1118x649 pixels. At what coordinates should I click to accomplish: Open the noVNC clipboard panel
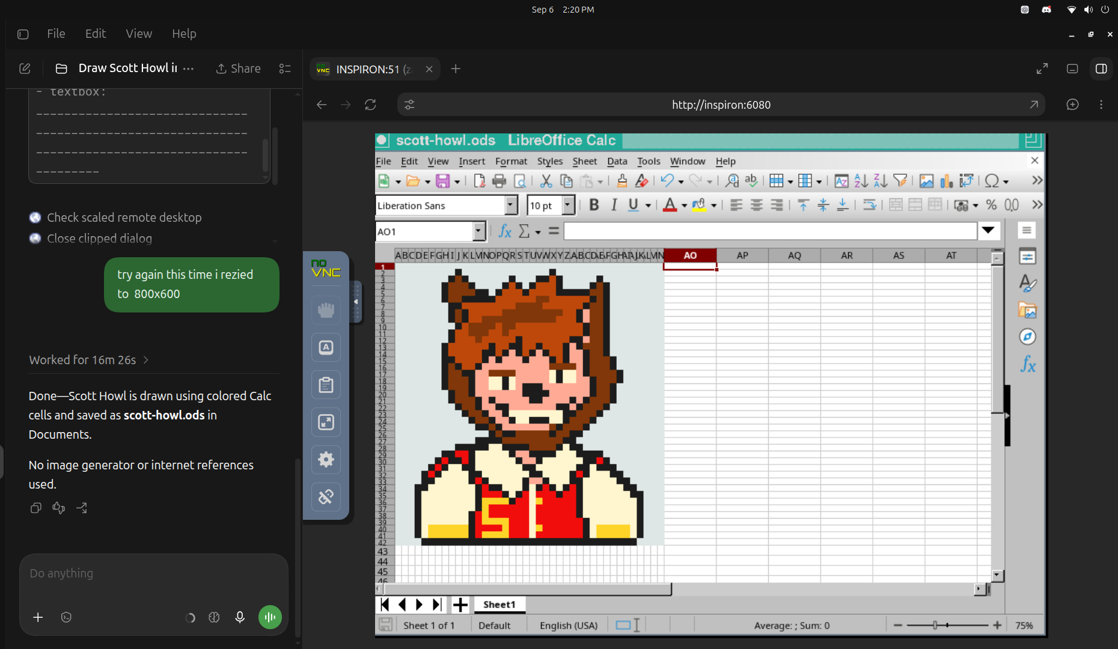(326, 385)
